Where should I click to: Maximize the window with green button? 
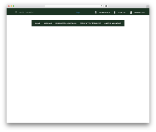pyautogui.click(x=14, y=6)
